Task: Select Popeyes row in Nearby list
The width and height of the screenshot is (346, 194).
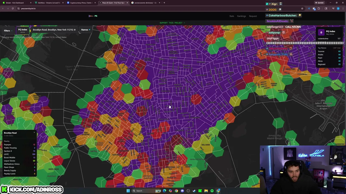Action: (x=19, y=145)
